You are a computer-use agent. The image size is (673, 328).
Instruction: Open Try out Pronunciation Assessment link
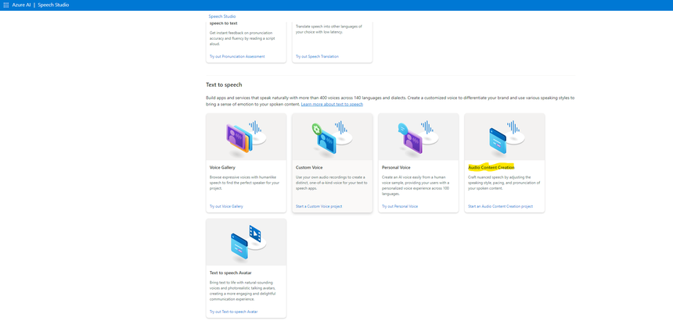click(237, 56)
